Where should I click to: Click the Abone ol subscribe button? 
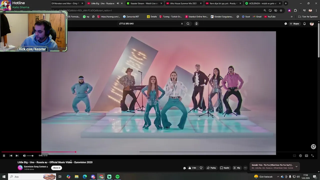click(56, 168)
